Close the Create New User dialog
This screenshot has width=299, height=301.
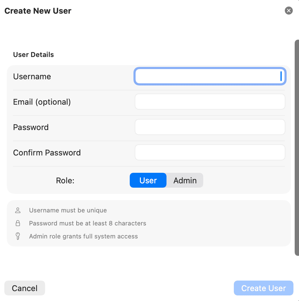coord(288,10)
